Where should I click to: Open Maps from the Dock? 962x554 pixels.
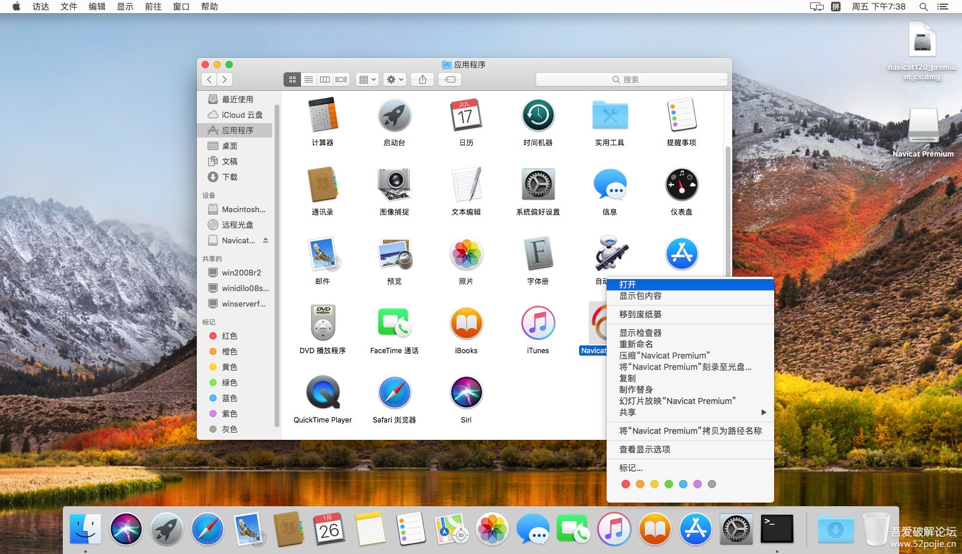450,529
